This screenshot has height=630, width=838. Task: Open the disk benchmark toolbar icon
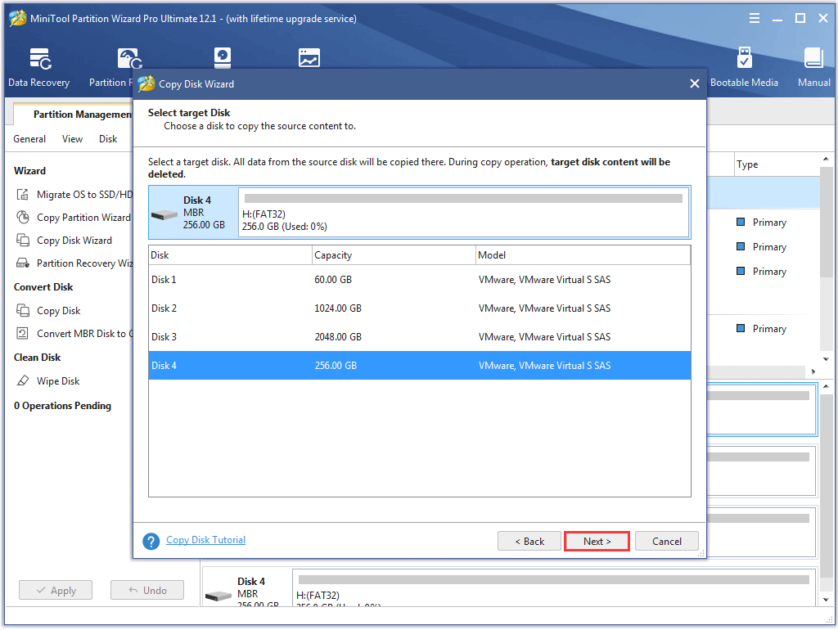(223, 58)
